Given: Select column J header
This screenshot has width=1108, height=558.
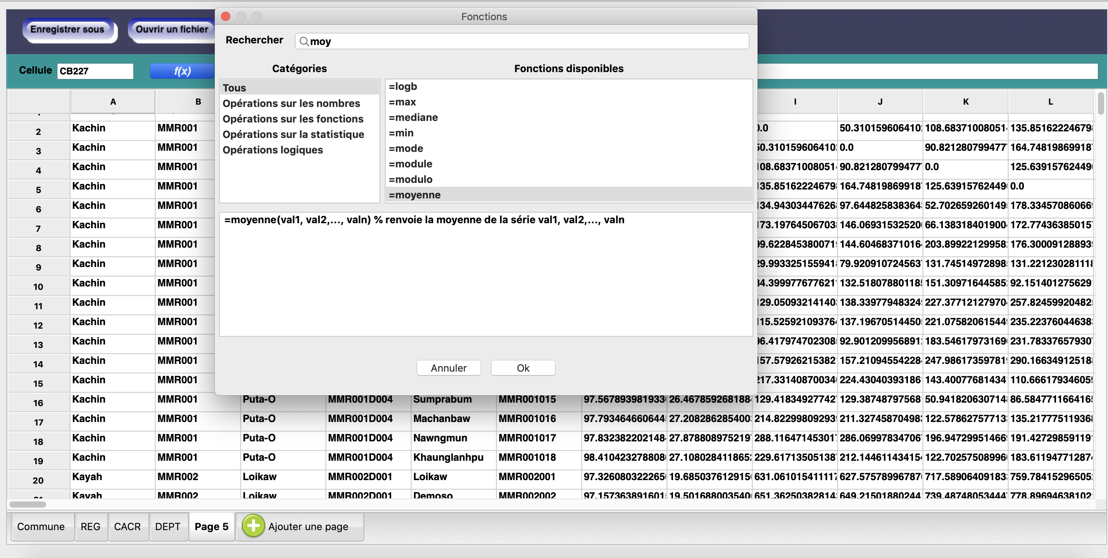Looking at the screenshot, I should tap(880, 102).
